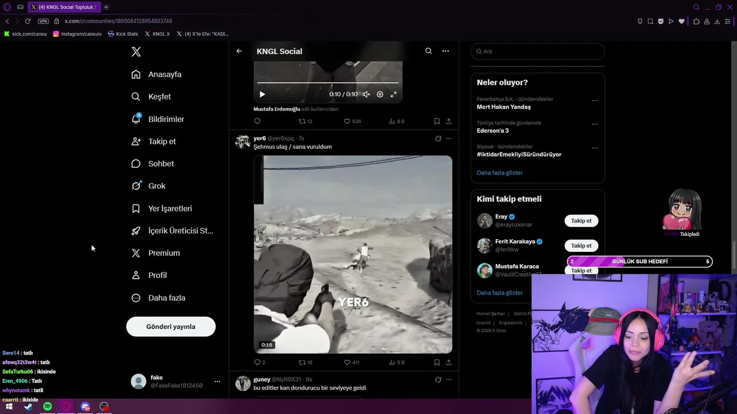This screenshot has height=414, width=737.
Task: Reply to the Mustafa Erdemoğlu video post
Action: pyautogui.click(x=257, y=121)
